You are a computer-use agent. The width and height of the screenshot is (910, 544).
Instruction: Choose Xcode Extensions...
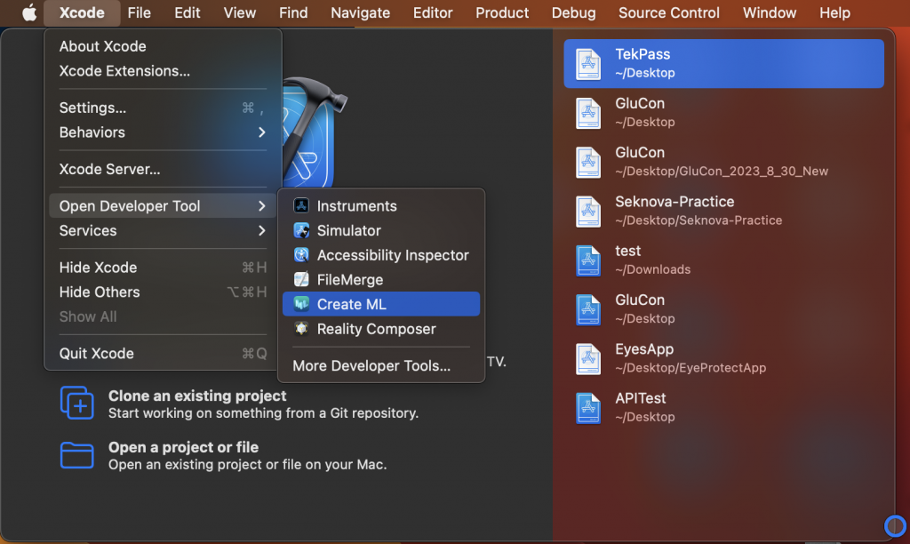(x=163, y=71)
